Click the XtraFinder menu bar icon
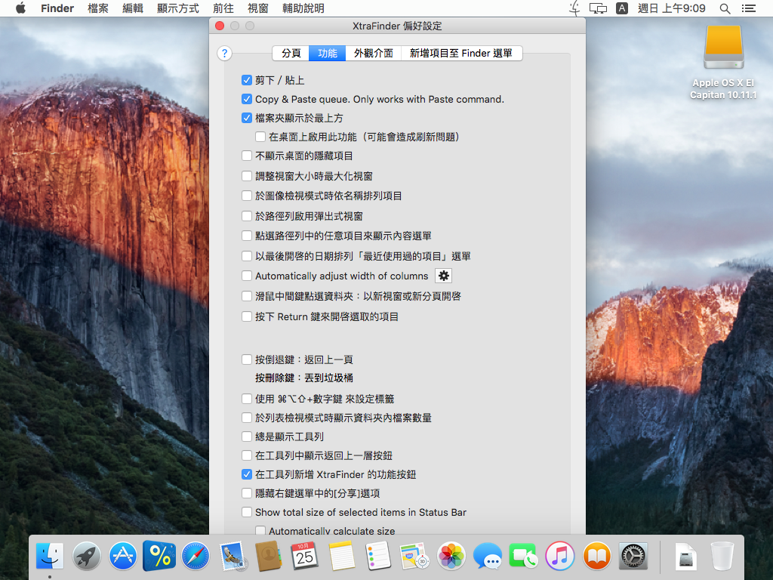This screenshot has width=773, height=580. coord(574,8)
